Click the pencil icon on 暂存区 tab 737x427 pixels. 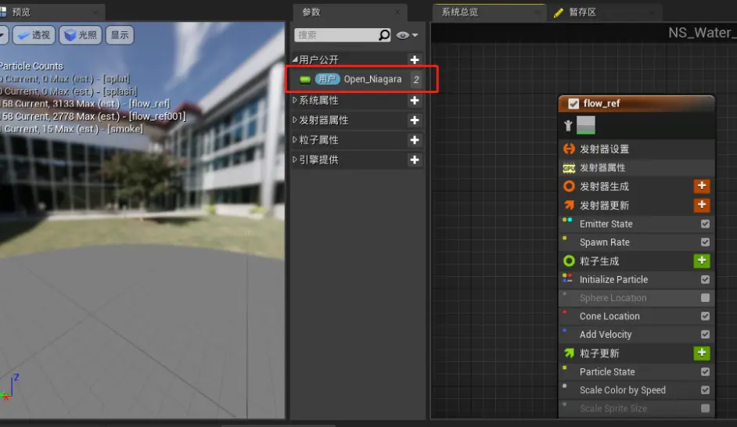tap(559, 13)
